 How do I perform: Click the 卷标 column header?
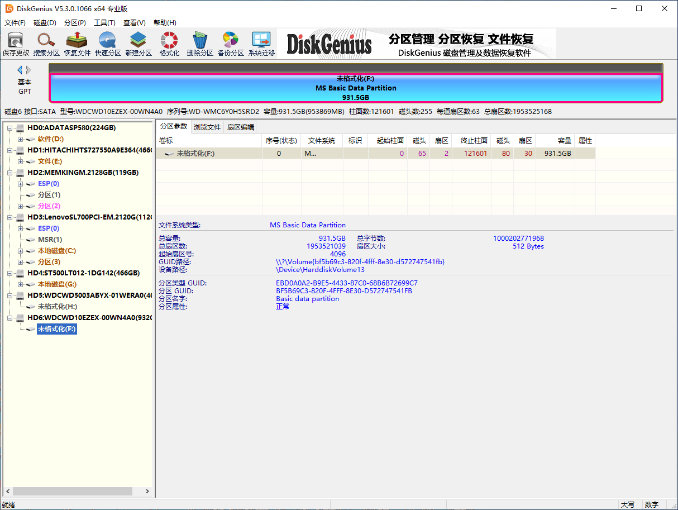point(209,141)
